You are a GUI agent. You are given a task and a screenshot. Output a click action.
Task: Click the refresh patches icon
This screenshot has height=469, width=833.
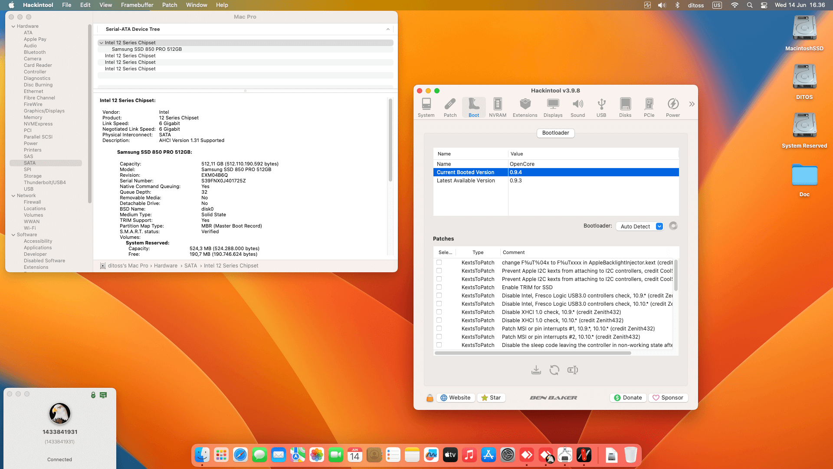click(x=554, y=370)
